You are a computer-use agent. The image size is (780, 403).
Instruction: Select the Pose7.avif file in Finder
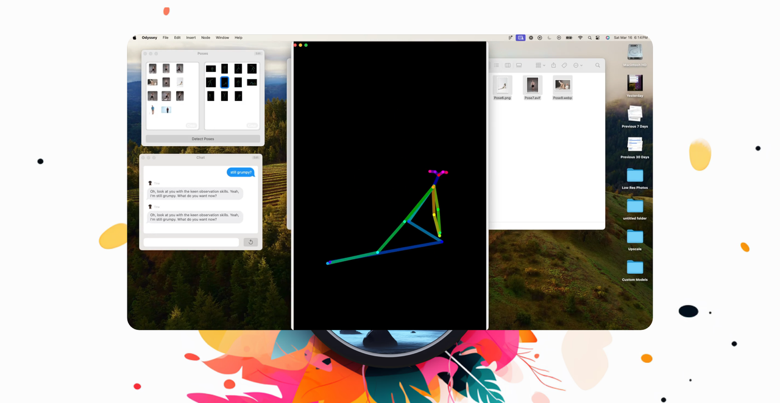pyautogui.click(x=533, y=88)
